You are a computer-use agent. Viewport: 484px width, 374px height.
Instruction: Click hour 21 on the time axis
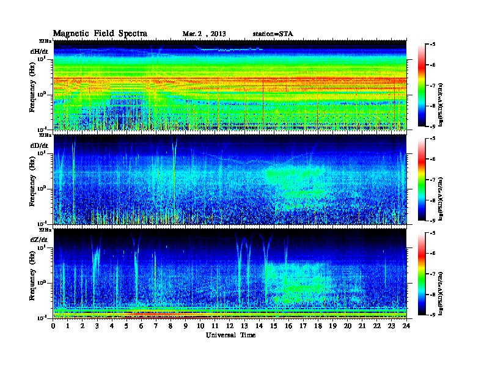point(362,326)
